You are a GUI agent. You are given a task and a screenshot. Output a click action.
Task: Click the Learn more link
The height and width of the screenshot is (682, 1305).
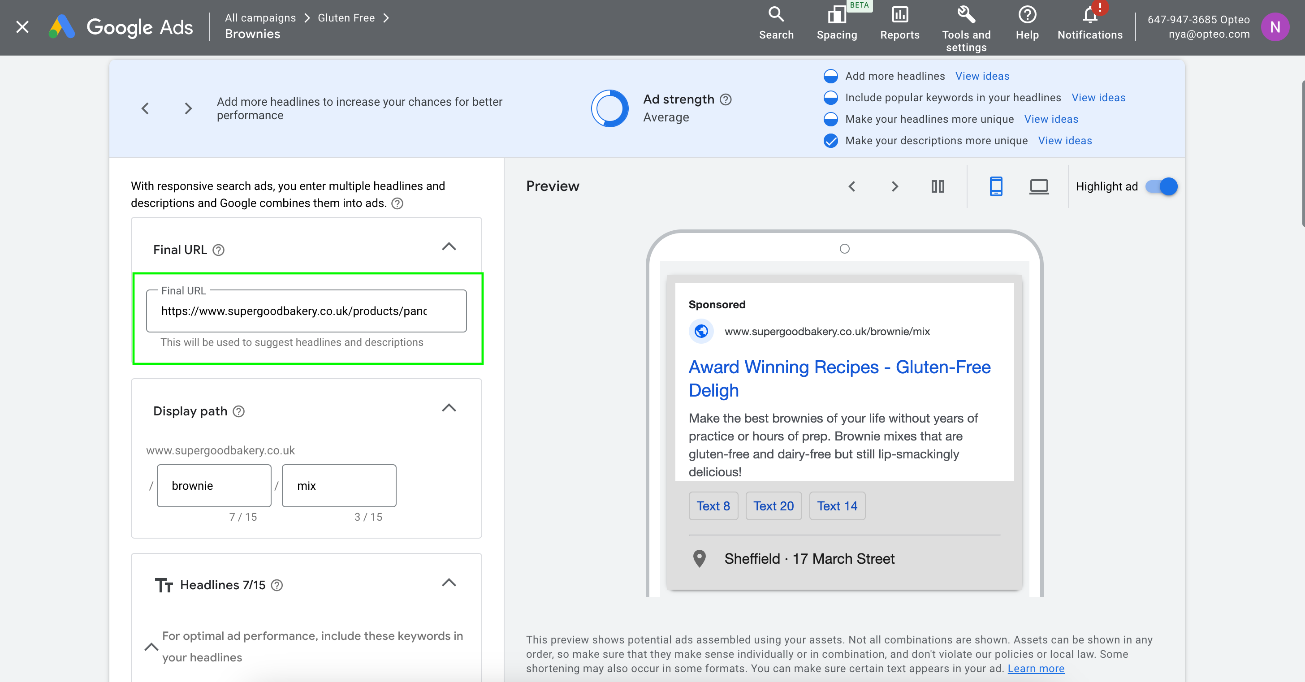1036,668
